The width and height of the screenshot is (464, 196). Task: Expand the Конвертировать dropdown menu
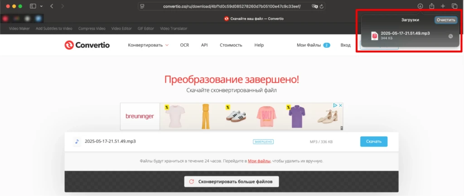coord(148,45)
